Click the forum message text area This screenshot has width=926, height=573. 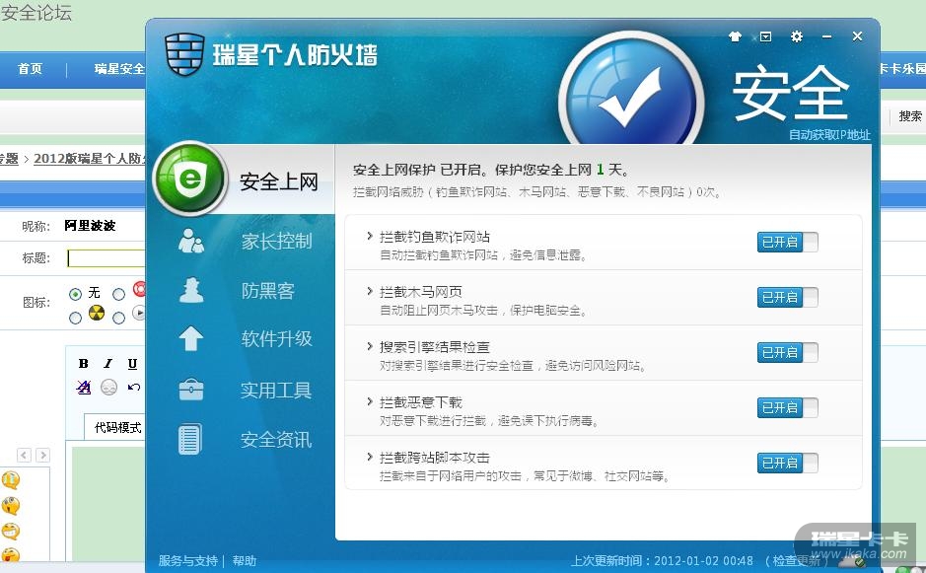click(x=108, y=502)
